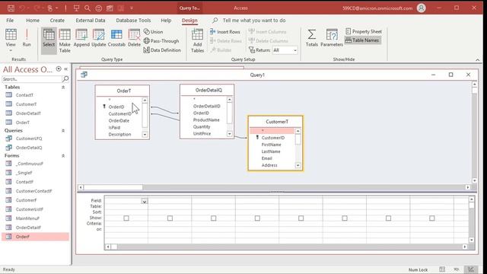Viewport: 487px width, 274px height.
Task: Collapse the Forms group in navigation pane
Action: click(x=63, y=155)
